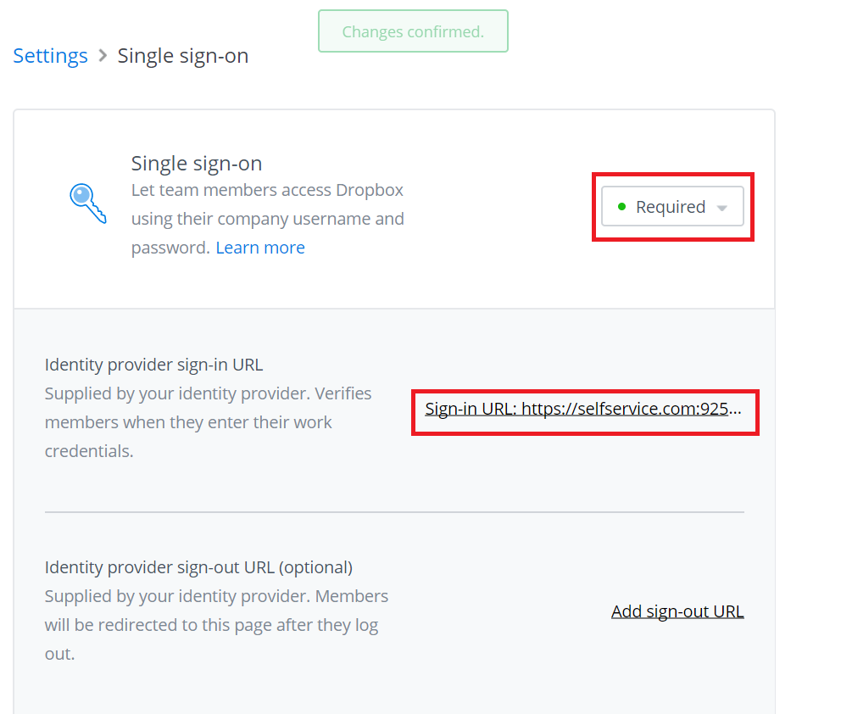Open the Learn more link
Viewport: 841px width, 714px height.
pos(260,248)
